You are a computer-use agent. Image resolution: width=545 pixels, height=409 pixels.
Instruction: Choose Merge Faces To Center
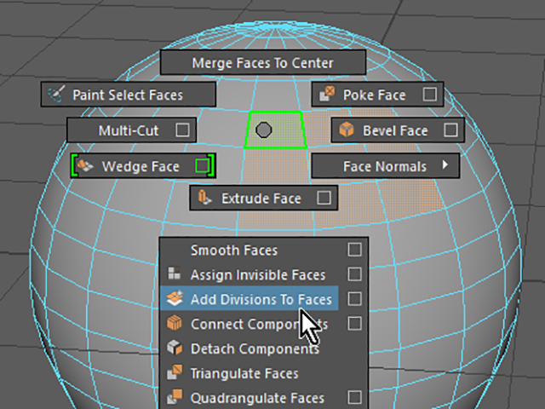pyautogui.click(x=263, y=62)
